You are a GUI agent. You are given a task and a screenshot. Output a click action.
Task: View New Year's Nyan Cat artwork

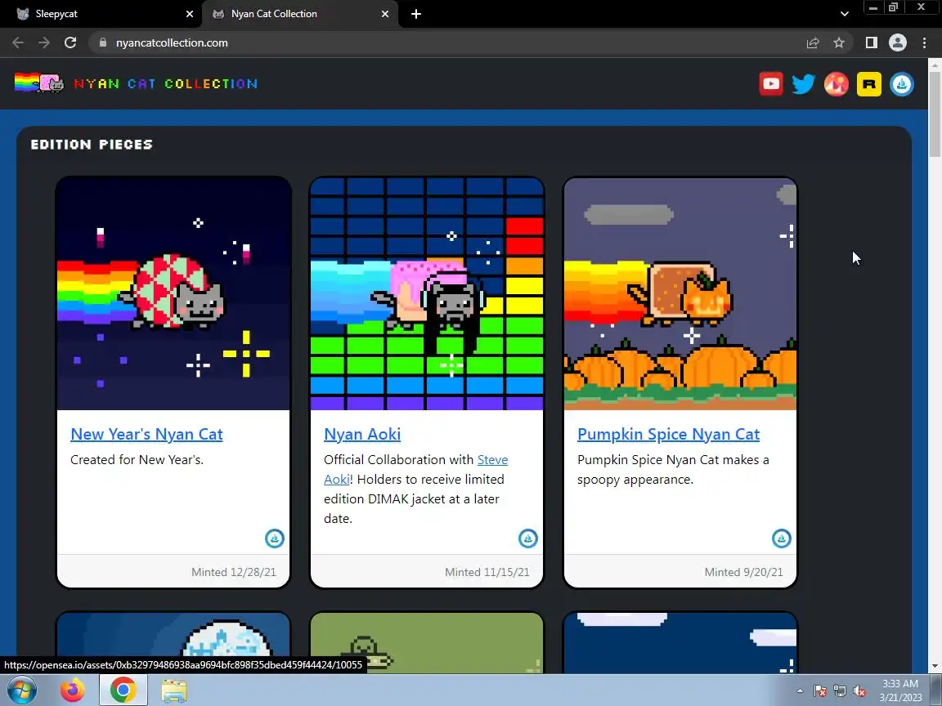pos(173,293)
